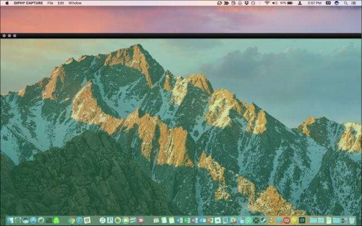Open the Trash in the Dock
This screenshot has width=362, height=226.
[x=351, y=220]
